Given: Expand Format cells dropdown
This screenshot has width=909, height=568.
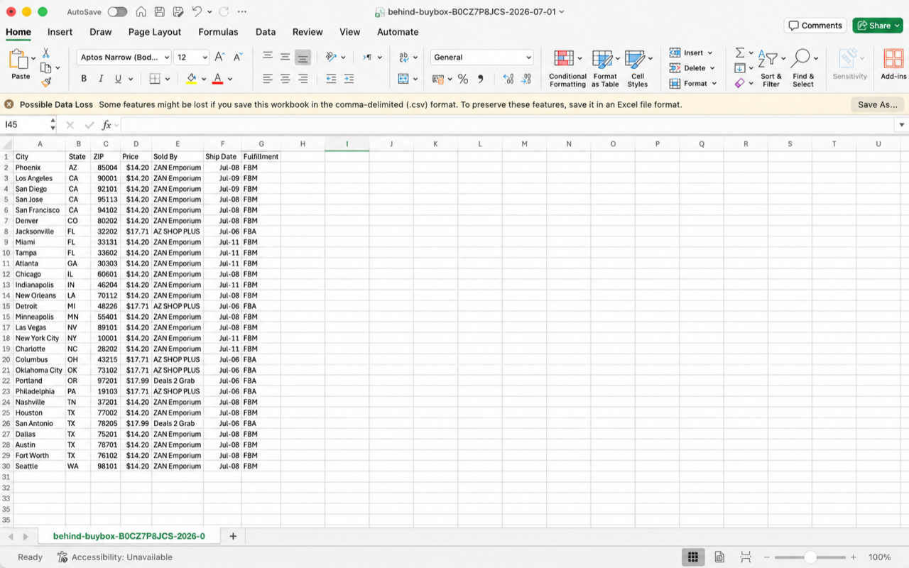Looking at the screenshot, I should 714,84.
